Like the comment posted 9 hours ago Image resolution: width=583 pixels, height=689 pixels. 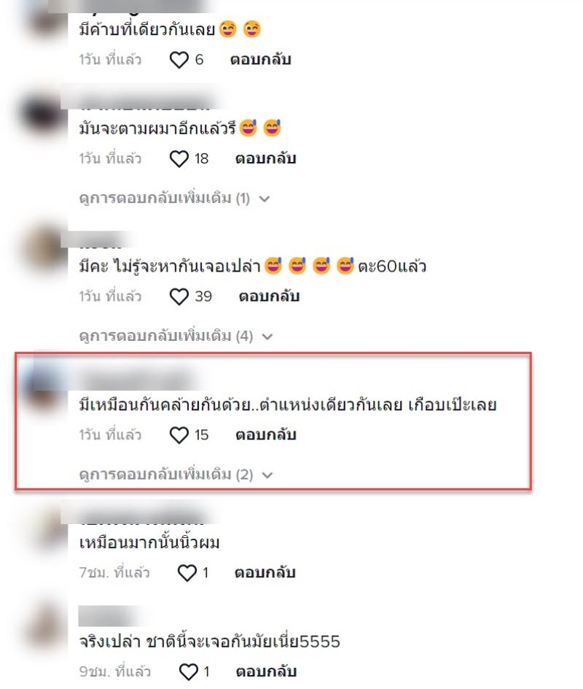[x=189, y=672]
